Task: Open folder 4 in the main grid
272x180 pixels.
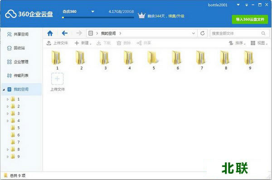Action: pyautogui.click(x=129, y=60)
